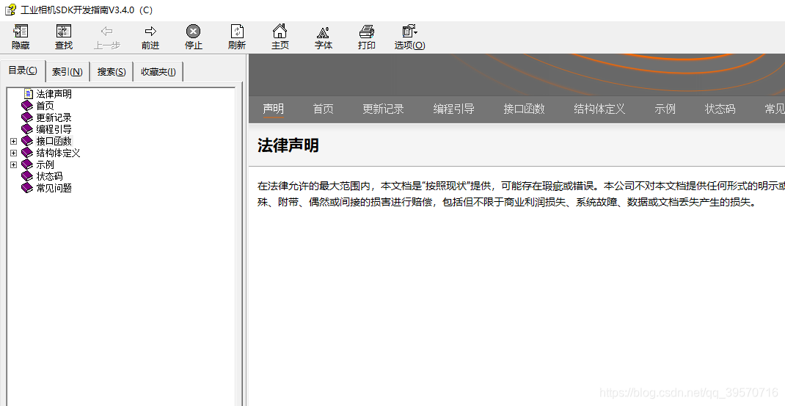
Task: Select 首页 in the contents tree
Action: point(45,106)
